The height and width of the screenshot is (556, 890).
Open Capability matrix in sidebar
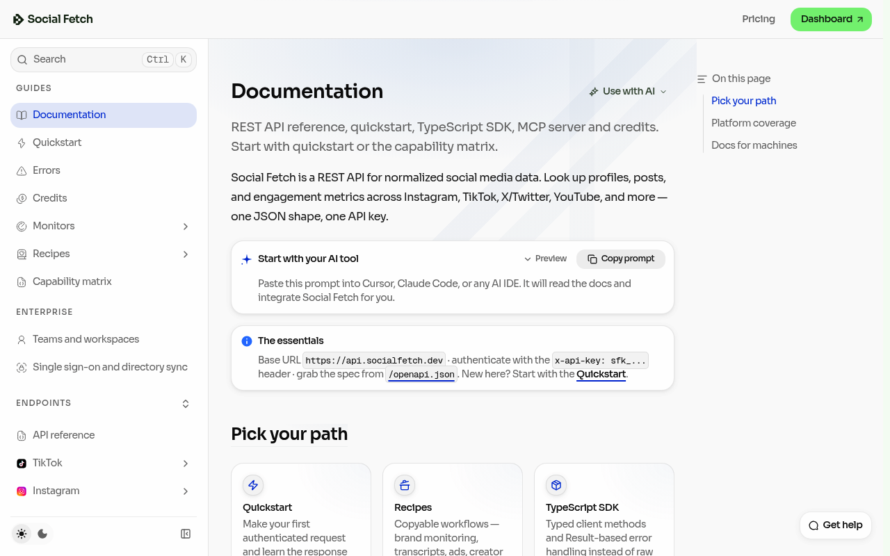[x=104, y=282]
